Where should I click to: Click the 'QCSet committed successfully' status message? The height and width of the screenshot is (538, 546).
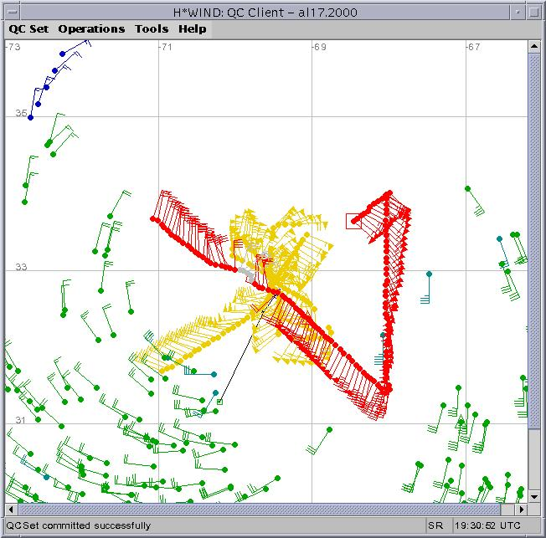click(79, 525)
